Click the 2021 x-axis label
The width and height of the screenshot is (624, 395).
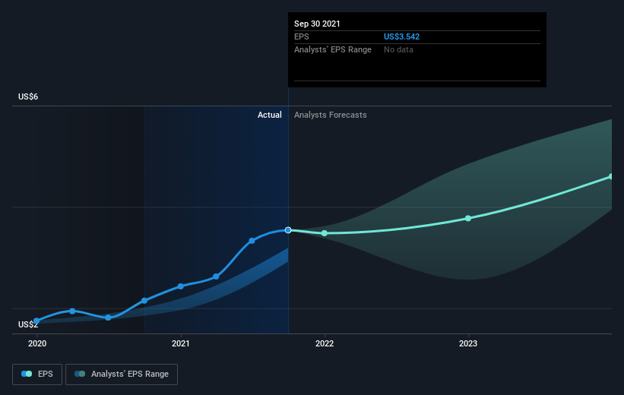(x=181, y=343)
